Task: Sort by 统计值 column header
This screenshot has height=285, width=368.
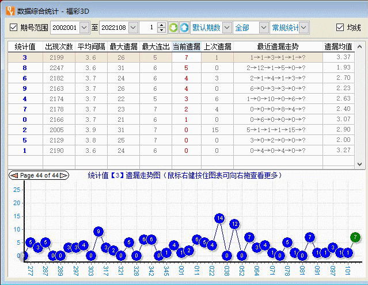Action: tap(25, 47)
